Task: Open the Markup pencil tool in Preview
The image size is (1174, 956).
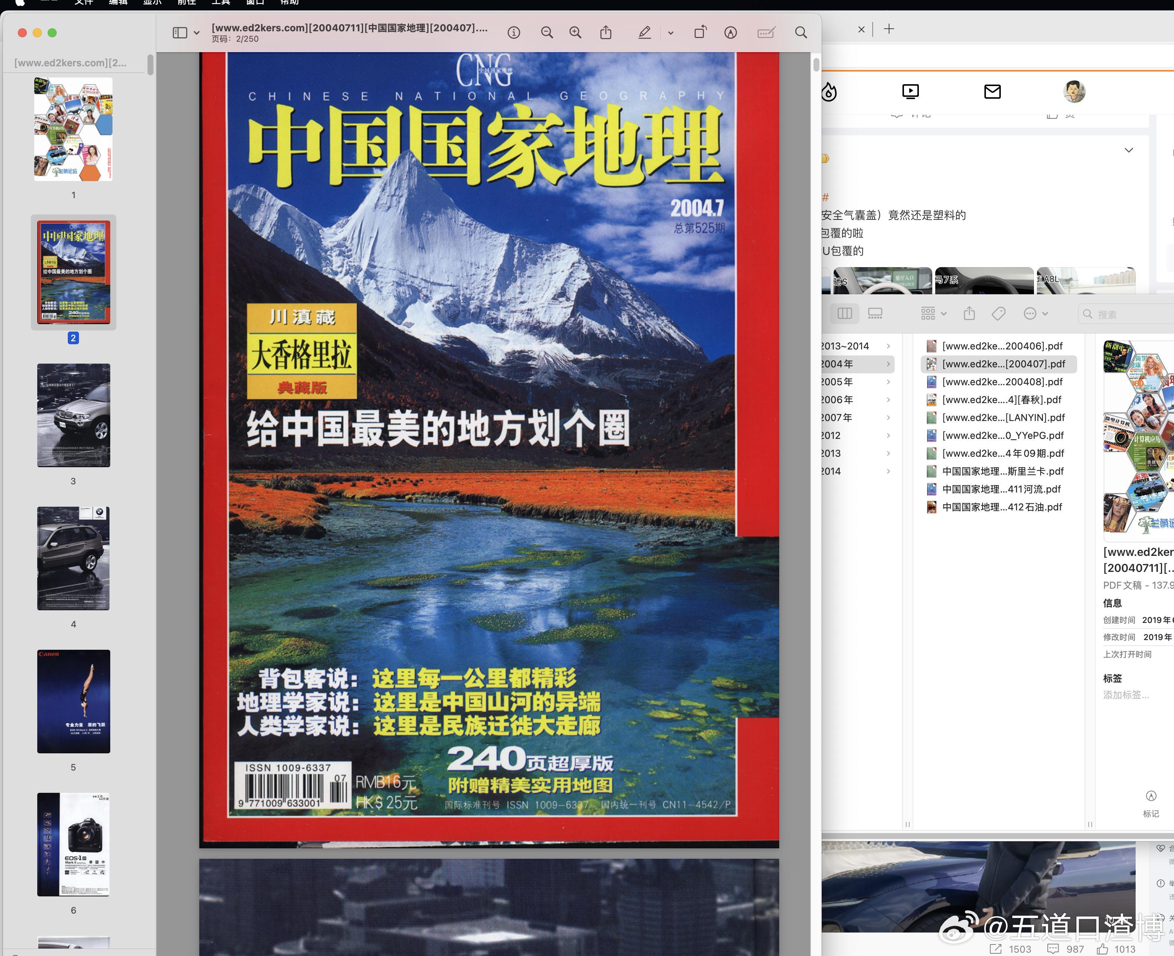Action: [x=730, y=32]
